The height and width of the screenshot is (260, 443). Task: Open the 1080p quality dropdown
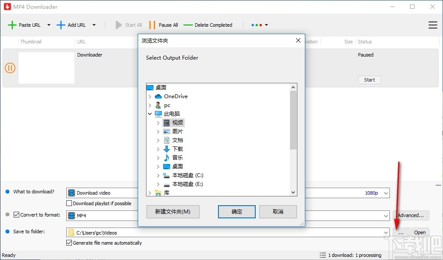(386, 193)
